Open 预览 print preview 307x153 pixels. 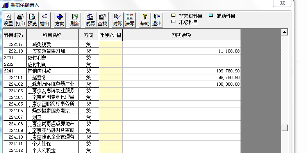32,20
